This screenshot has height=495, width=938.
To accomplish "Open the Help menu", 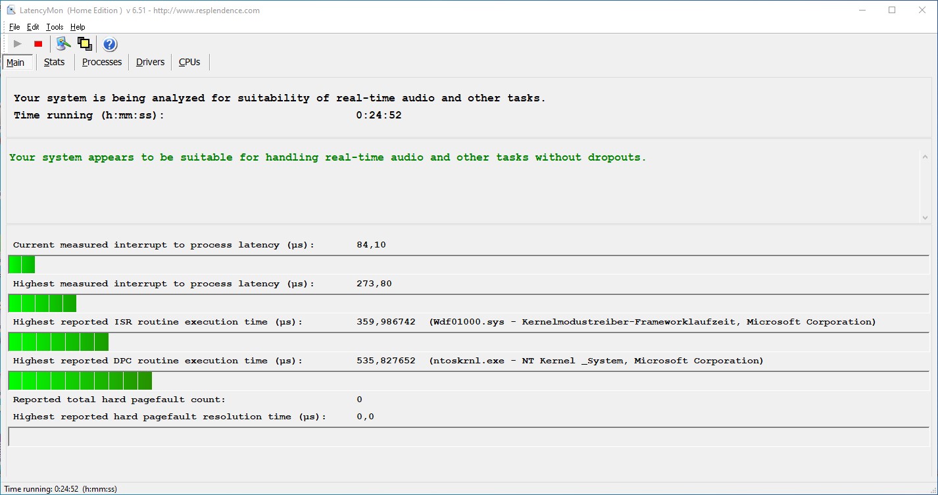I will (x=78, y=27).
